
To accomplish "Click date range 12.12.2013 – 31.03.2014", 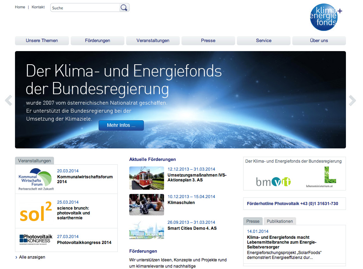I will tap(191, 169).
